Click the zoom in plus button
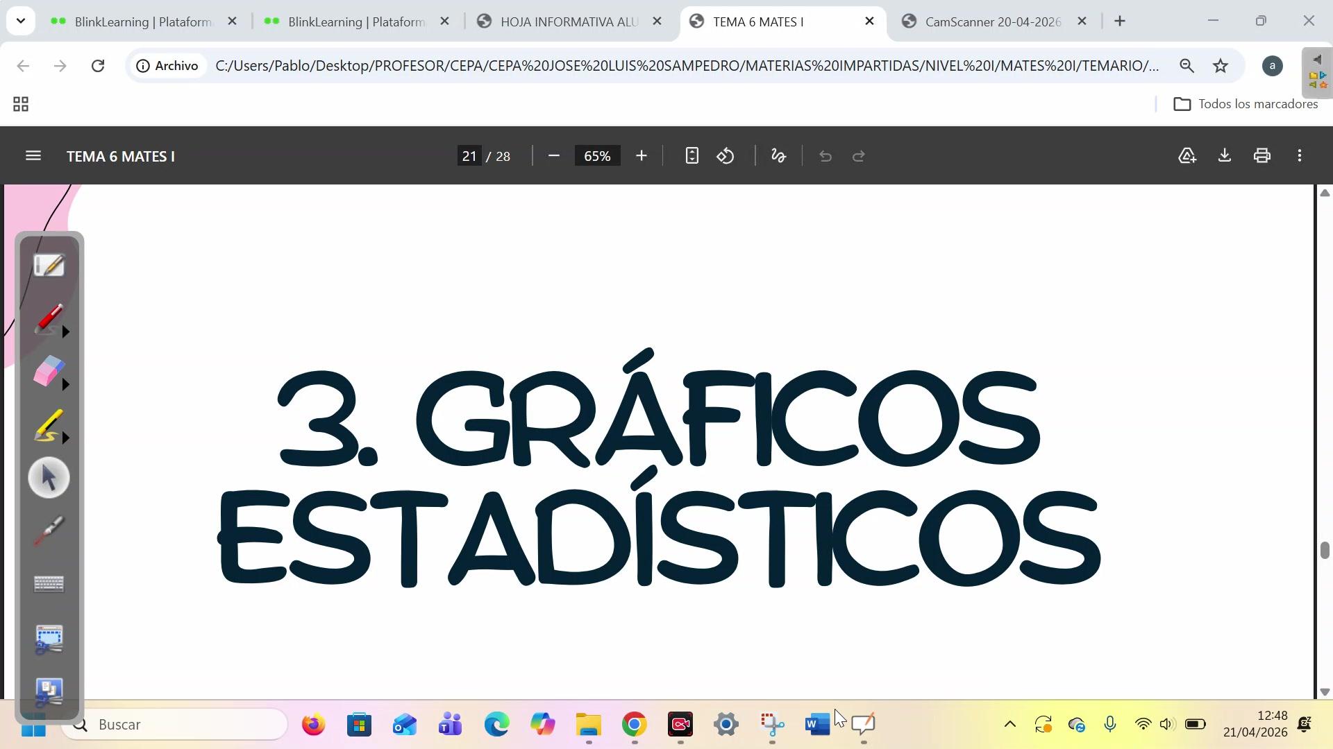The height and width of the screenshot is (749, 1333). [x=642, y=156]
